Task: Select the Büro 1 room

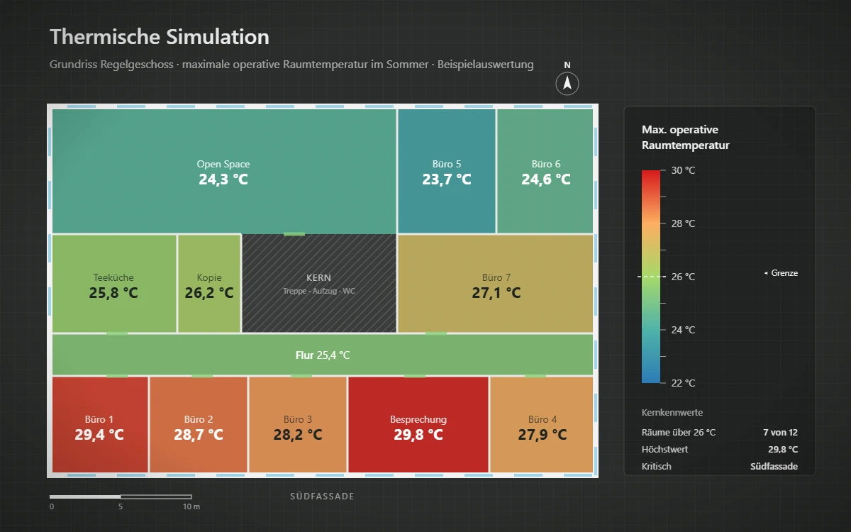Action: (x=100, y=425)
